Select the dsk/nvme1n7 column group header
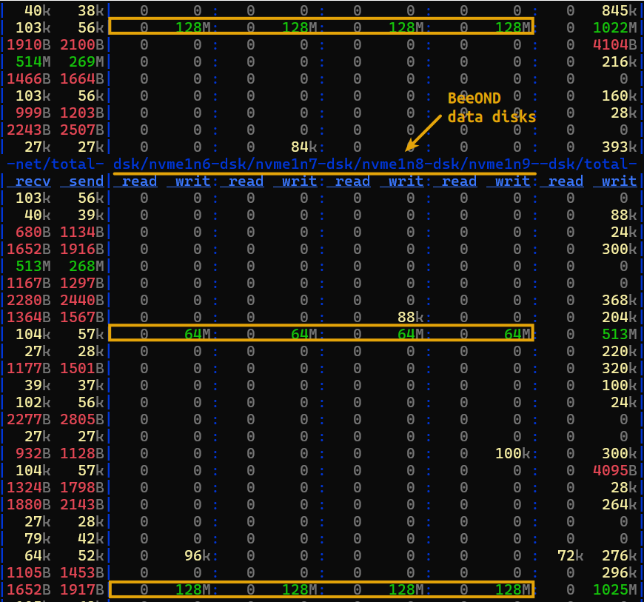The image size is (644, 602). (269, 164)
